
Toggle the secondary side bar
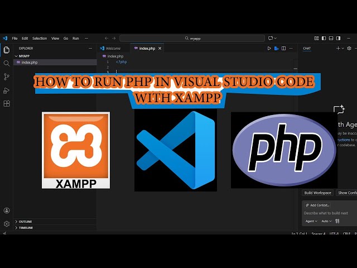tap(339, 39)
